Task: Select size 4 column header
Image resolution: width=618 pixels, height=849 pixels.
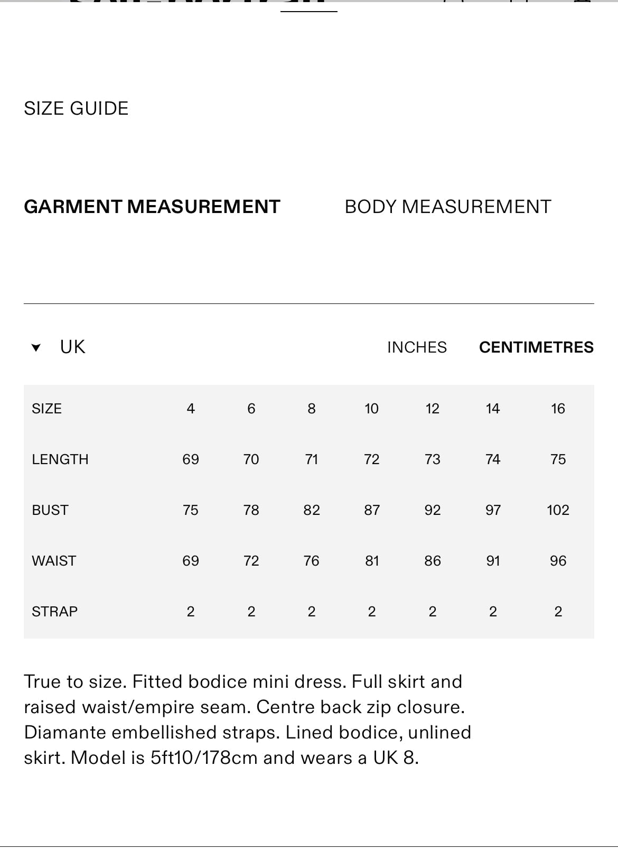Action: pyautogui.click(x=191, y=409)
